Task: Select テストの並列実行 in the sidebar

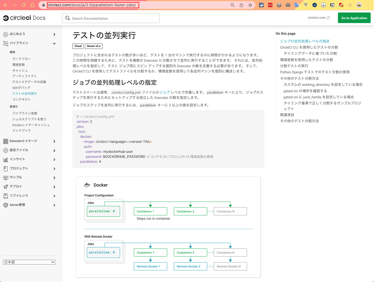Action: 25,94
